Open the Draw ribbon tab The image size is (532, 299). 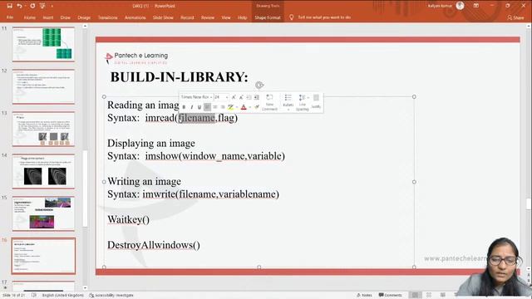tap(65, 17)
